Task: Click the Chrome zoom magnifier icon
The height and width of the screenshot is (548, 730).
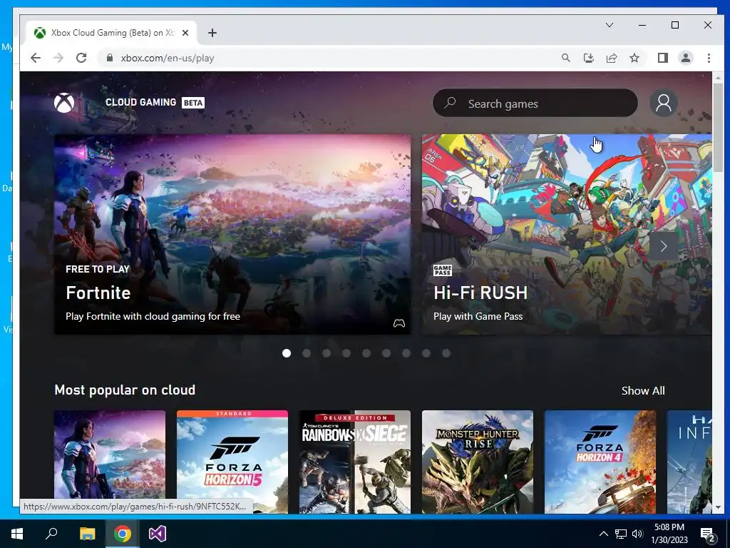Action: click(x=565, y=58)
